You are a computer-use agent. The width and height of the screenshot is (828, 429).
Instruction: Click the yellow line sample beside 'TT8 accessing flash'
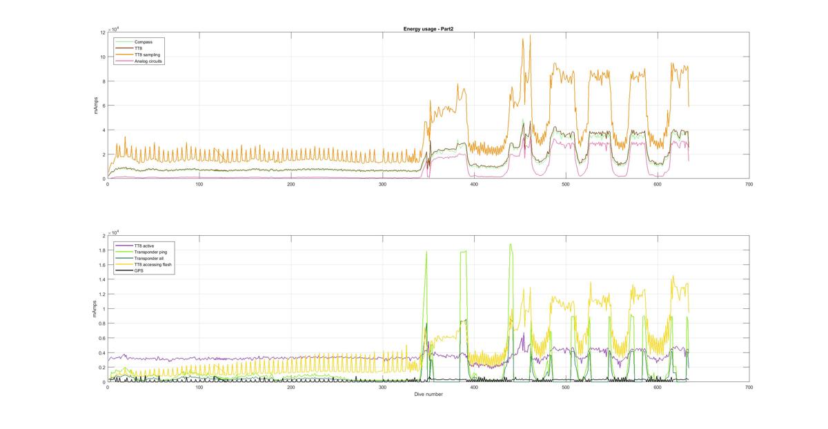(125, 264)
